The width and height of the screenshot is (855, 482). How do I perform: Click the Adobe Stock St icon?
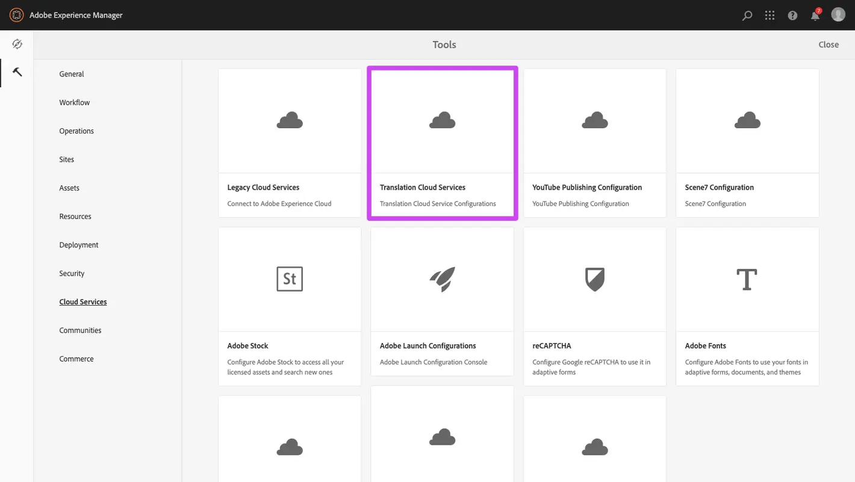pos(290,279)
